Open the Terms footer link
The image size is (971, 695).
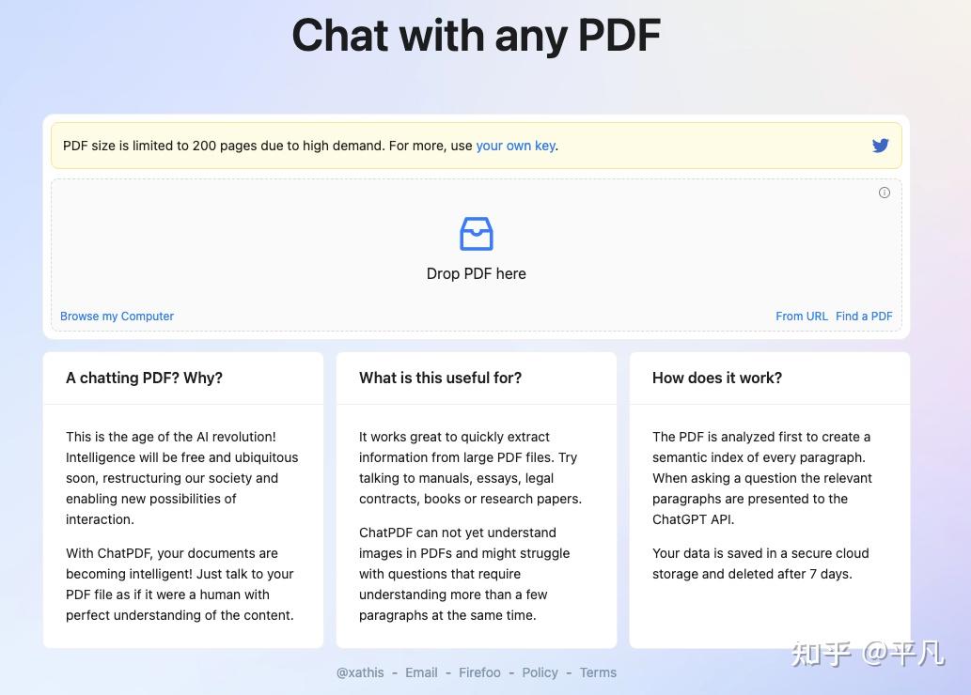click(x=598, y=672)
